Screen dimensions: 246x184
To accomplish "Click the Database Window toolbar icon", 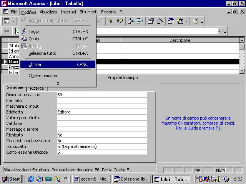I will pos(171,21).
